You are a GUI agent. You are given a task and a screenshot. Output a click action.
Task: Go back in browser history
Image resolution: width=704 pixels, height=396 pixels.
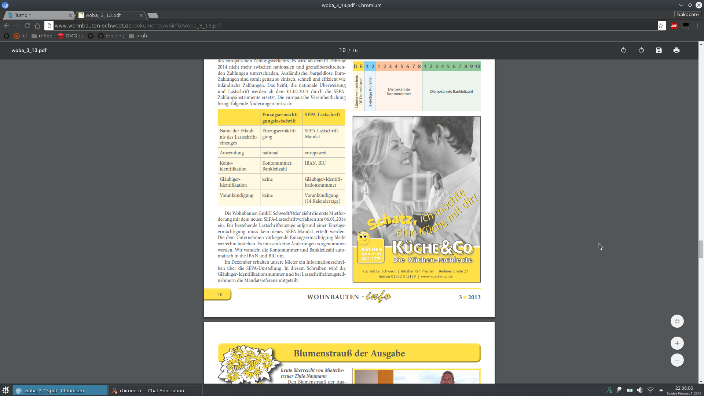[x=7, y=26]
